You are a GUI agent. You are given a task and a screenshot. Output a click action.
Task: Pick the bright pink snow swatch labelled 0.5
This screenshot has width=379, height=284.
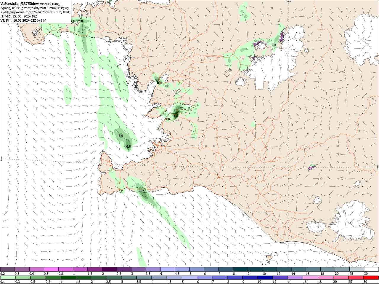(51, 269)
